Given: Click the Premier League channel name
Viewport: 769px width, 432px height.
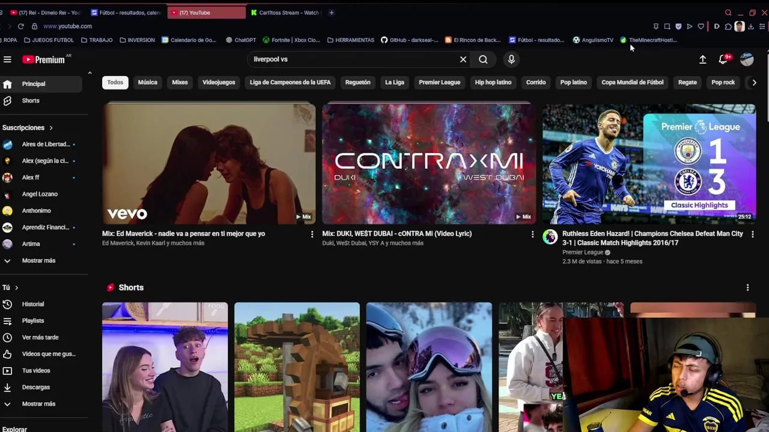Looking at the screenshot, I should pos(583,253).
